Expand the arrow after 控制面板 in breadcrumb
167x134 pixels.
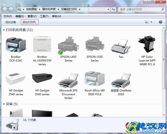click(x=40, y=9)
